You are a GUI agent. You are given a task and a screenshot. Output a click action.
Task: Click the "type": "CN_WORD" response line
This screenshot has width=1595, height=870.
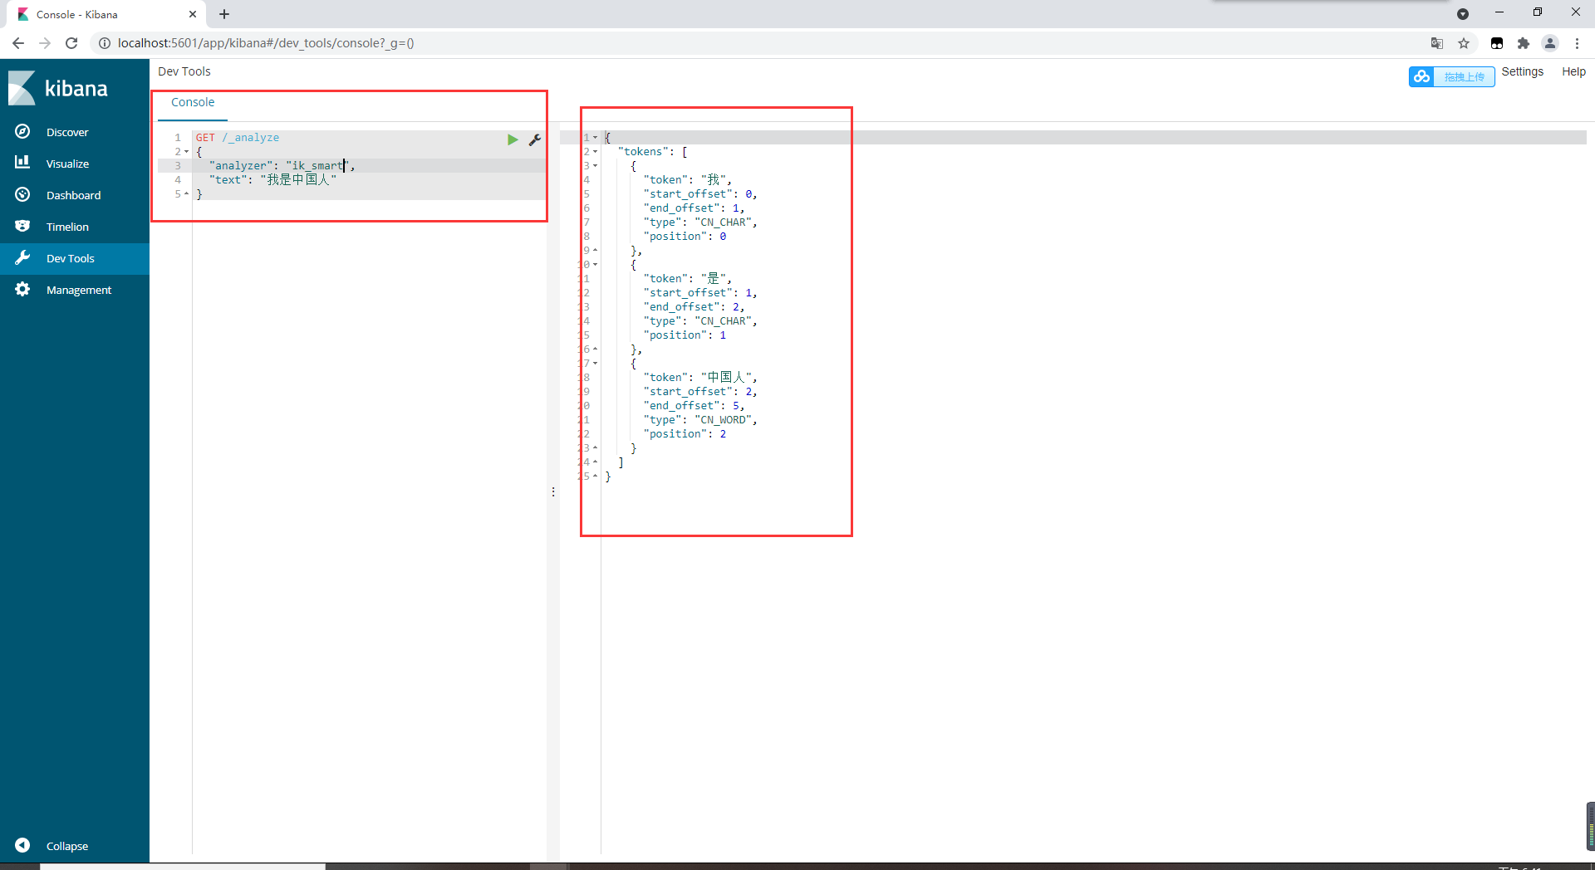(x=700, y=420)
